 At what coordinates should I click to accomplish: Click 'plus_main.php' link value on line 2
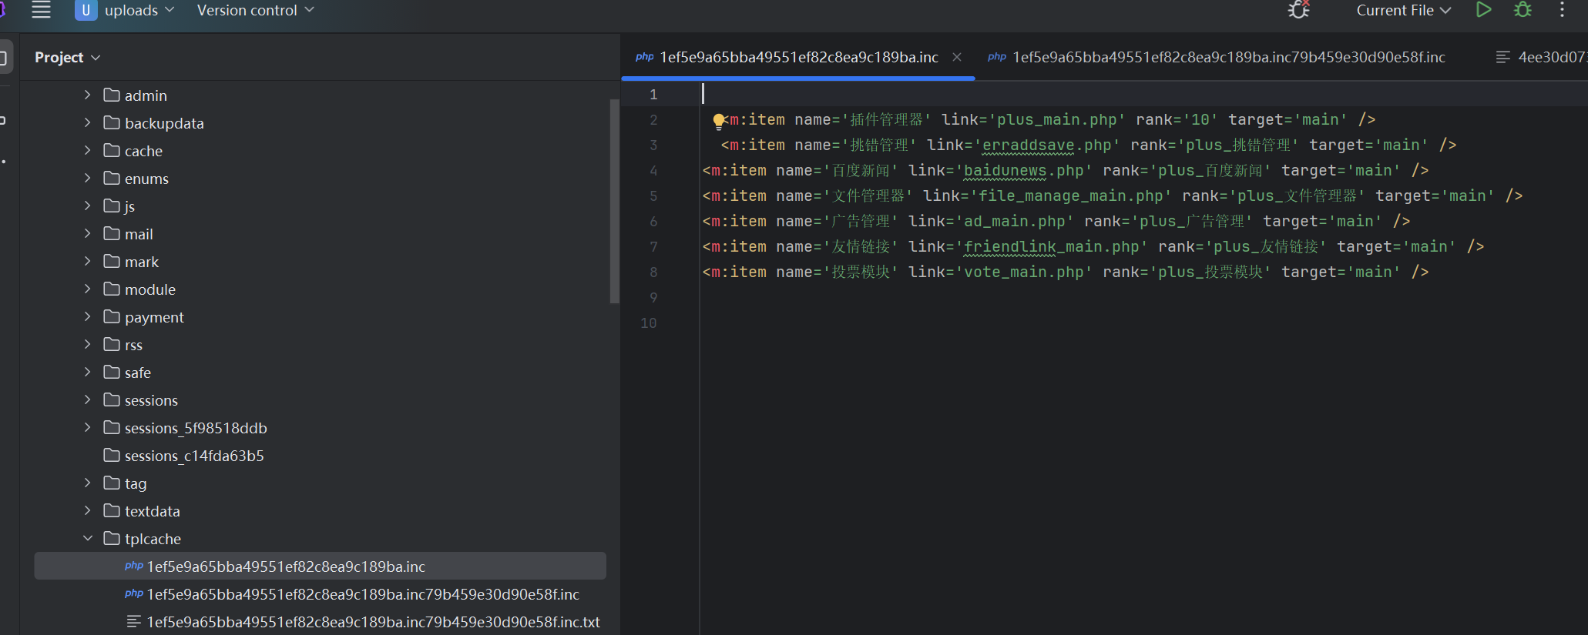click(x=1056, y=120)
